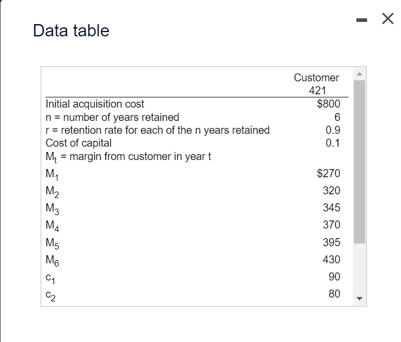Select the cost of capital value 0.1
Image resolution: width=401 pixels, height=342 pixels.
click(332, 143)
